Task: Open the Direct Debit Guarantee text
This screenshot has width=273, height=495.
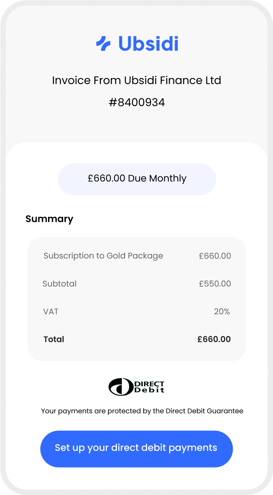Action: (x=142, y=411)
